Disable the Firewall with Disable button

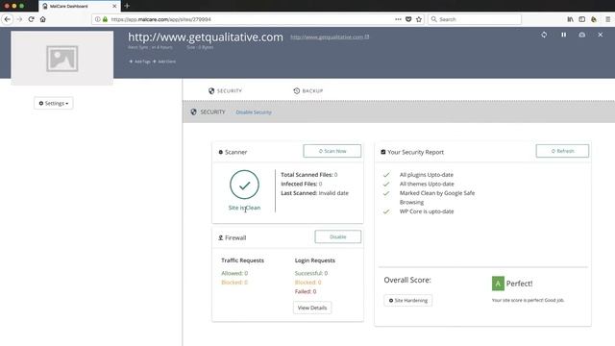337,237
